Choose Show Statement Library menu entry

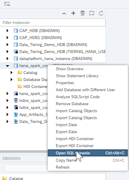tap(88, 76)
